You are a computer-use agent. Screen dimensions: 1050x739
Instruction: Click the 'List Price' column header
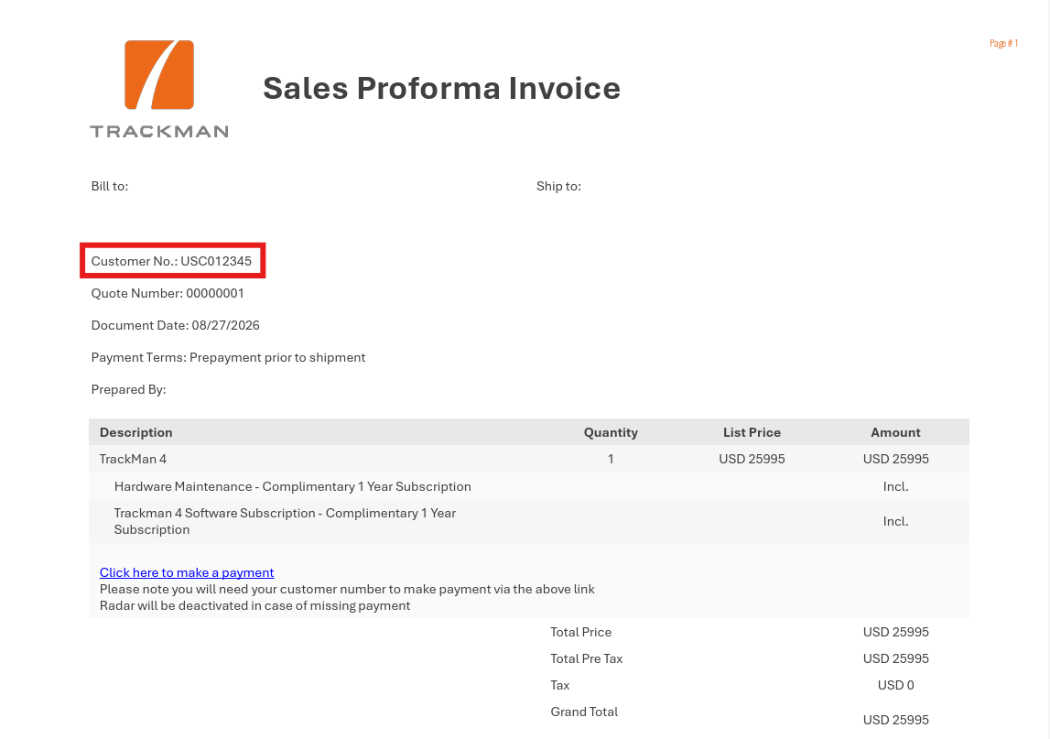(x=752, y=433)
